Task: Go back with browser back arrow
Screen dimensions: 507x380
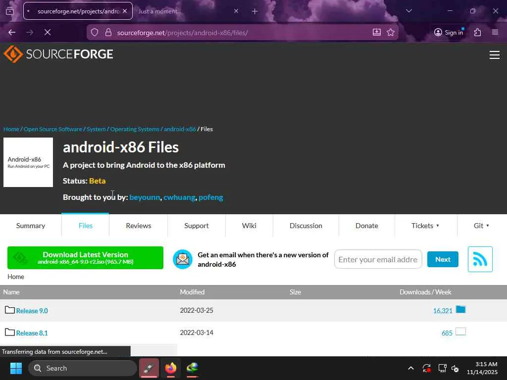Action: pos(12,32)
